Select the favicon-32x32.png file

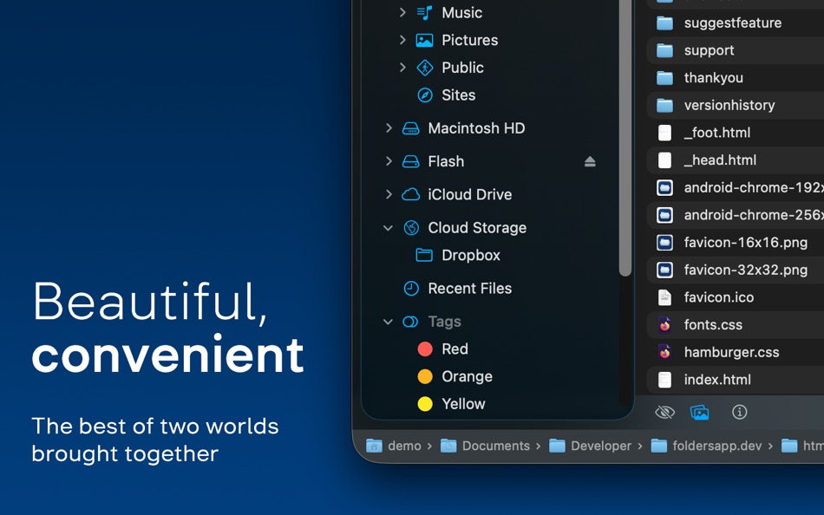click(x=742, y=270)
